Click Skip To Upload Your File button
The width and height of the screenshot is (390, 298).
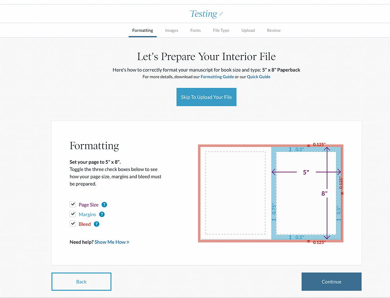(x=207, y=97)
